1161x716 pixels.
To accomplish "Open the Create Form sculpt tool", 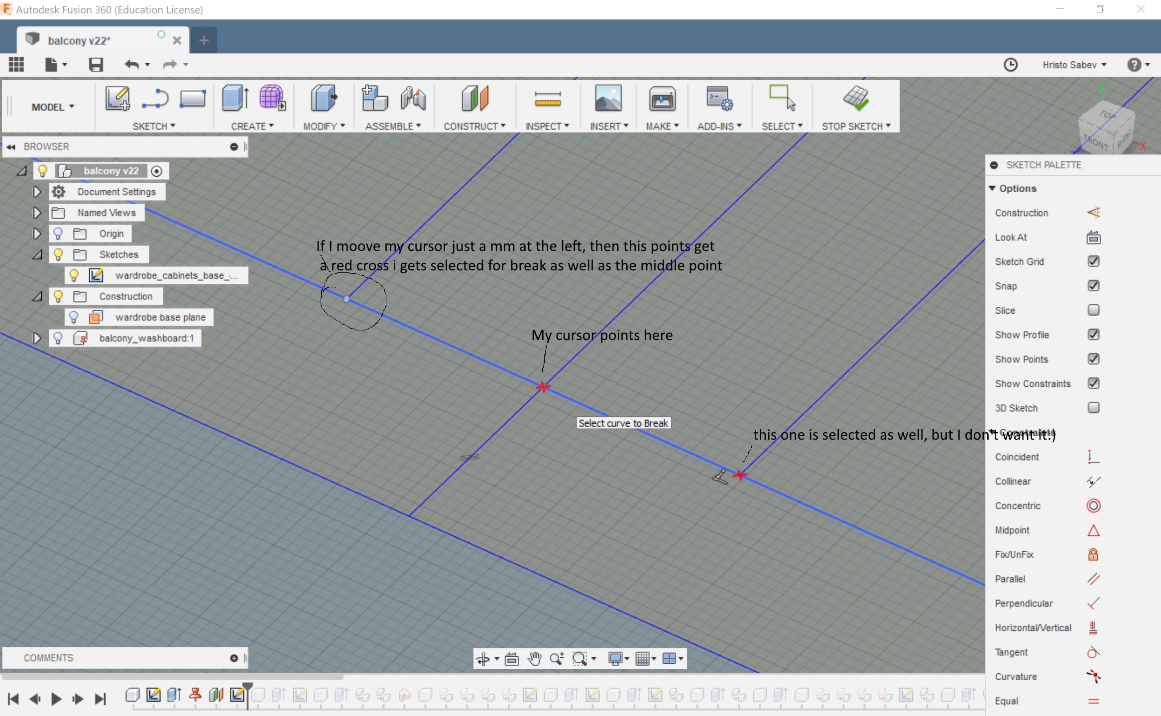I will click(272, 99).
